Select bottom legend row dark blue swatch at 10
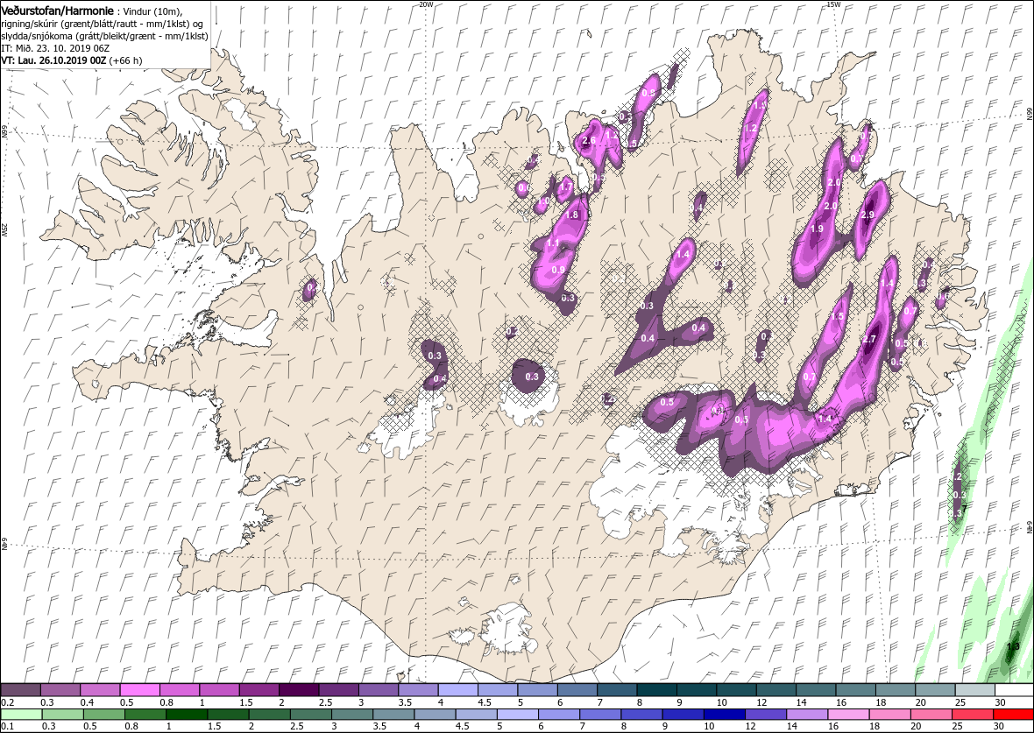 tap(724, 715)
